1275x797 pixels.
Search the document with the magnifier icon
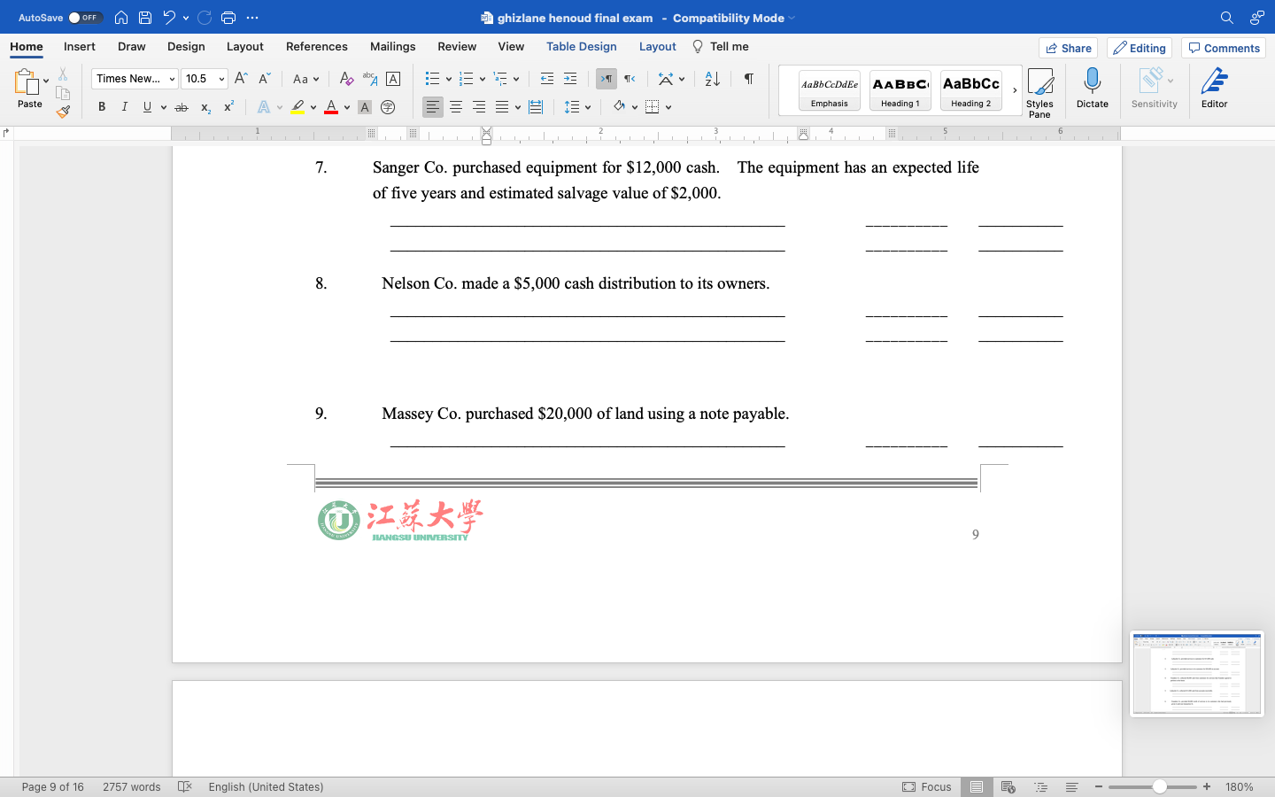coord(1226,18)
